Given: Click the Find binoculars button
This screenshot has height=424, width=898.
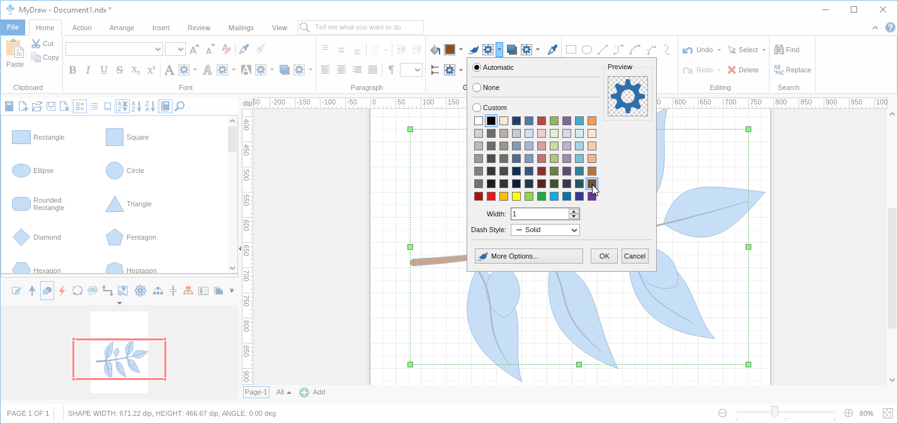Looking at the screenshot, I should point(787,50).
